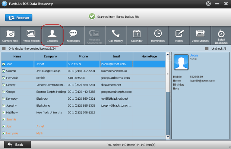Select Express Scripts Holding cell

pos(51,92)
